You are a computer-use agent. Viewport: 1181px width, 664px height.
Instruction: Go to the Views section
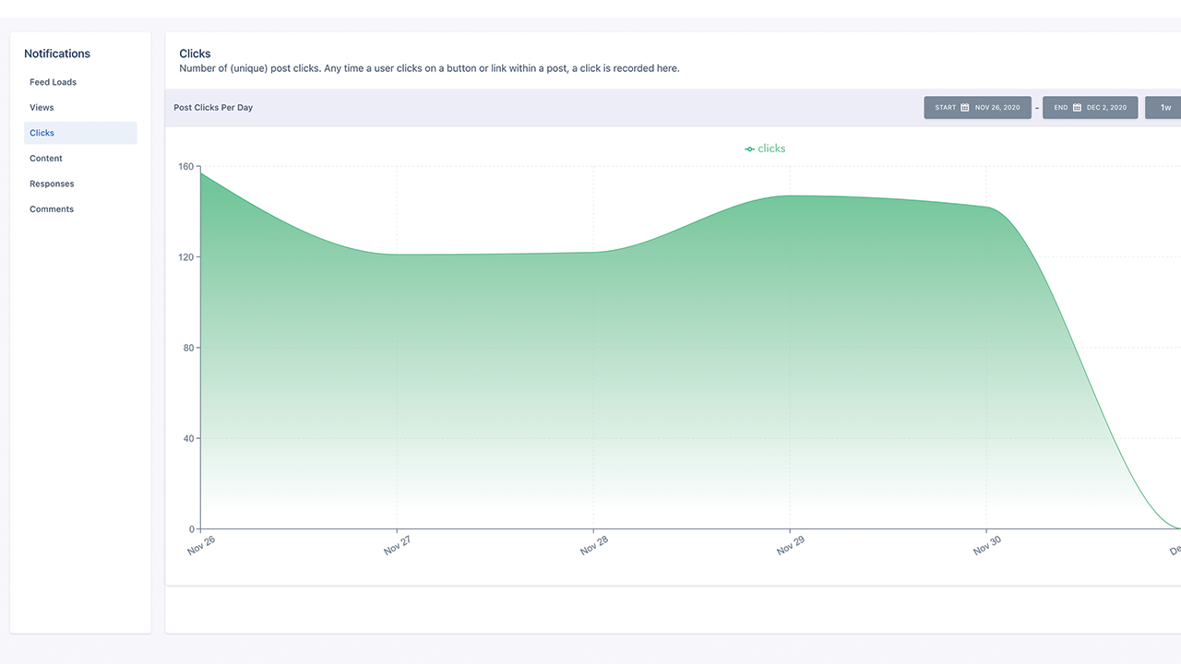pyautogui.click(x=42, y=108)
